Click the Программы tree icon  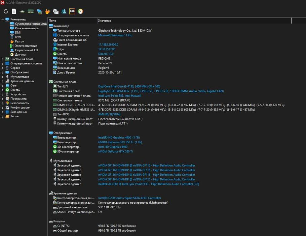click(x=7, y=99)
